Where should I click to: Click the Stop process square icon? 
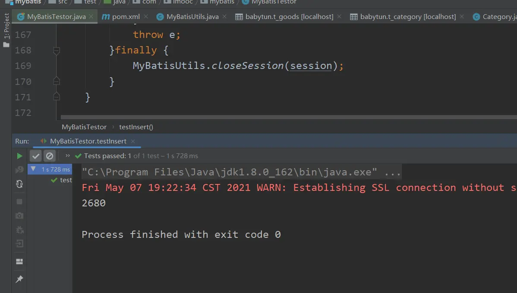(x=19, y=201)
